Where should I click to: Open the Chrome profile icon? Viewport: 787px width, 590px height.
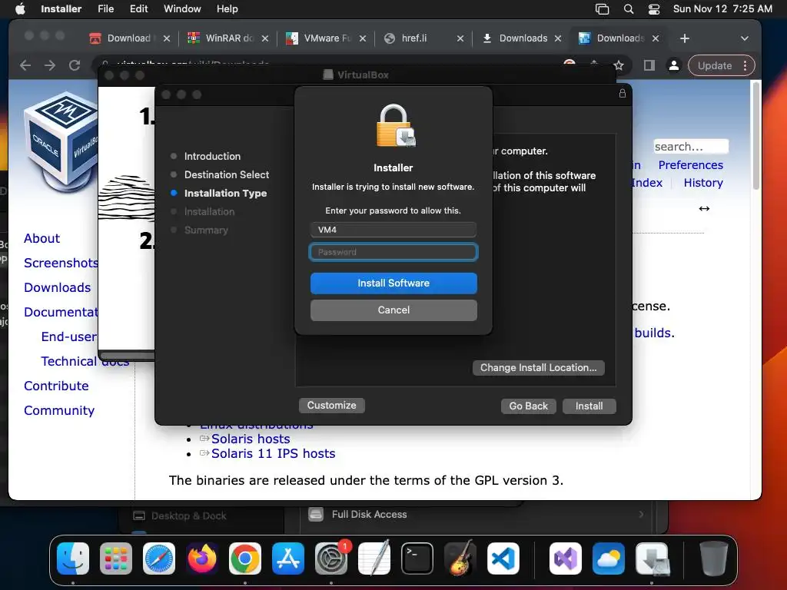673,65
